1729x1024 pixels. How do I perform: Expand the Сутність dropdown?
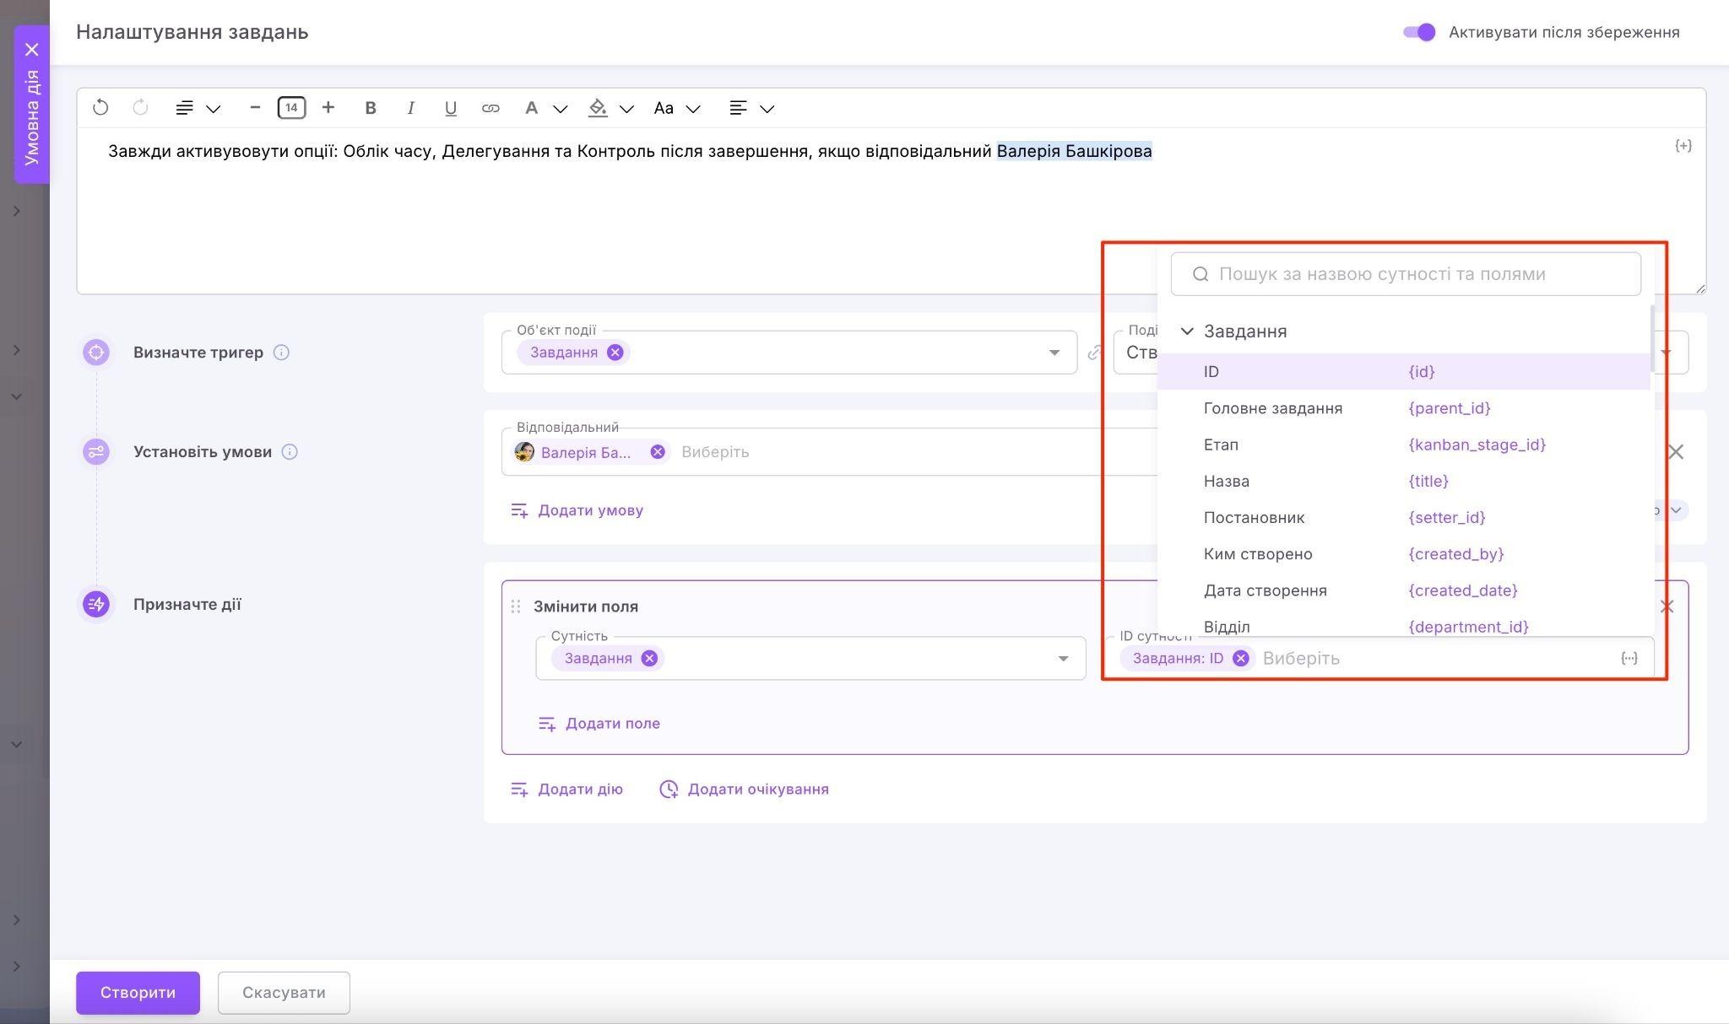pyautogui.click(x=1063, y=659)
